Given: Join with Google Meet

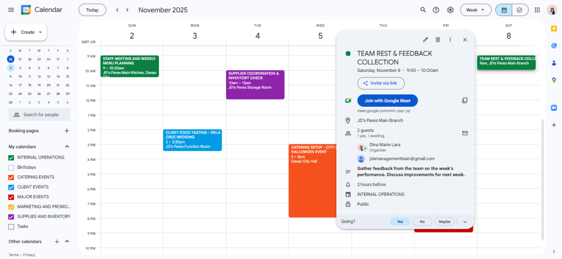Looking at the screenshot, I should [387, 100].
